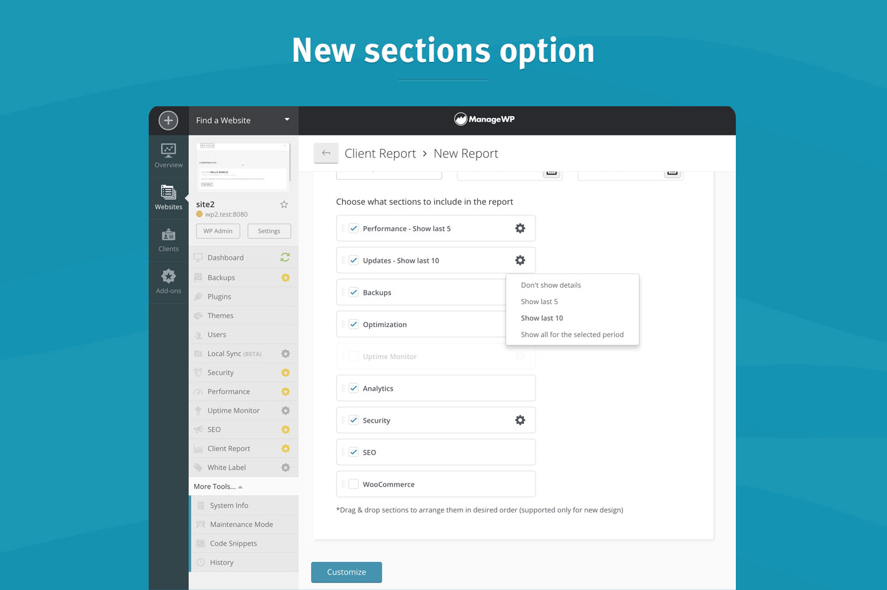
Task: Uncheck the Analytics section checkbox
Action: (x=354, y=388)
